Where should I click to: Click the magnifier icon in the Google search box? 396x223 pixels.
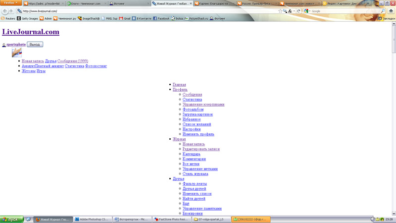pos(383,11)
